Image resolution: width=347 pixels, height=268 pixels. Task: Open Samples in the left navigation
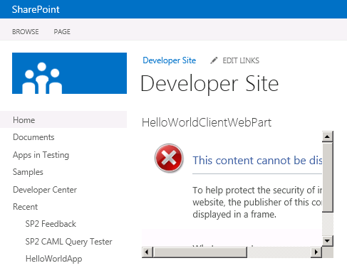(28, 172)
